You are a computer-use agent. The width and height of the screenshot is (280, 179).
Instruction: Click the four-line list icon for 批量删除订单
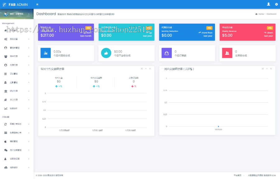pos(6,133)
